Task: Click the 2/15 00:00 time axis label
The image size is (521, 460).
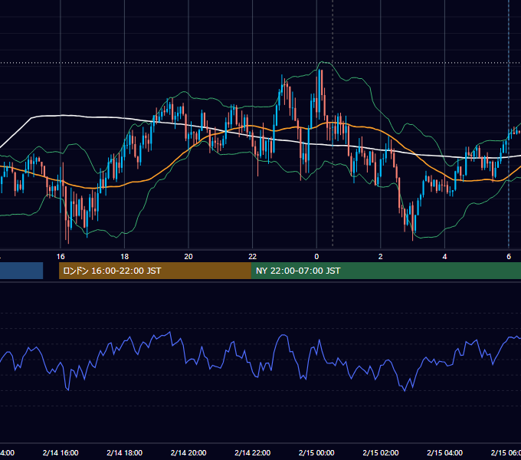Action: click(x=316, y=452)
